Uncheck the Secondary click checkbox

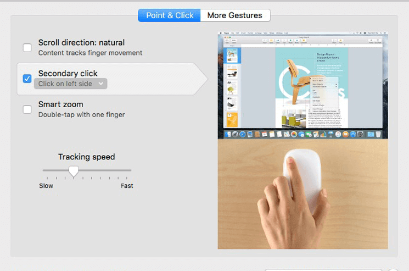[27, 79]
